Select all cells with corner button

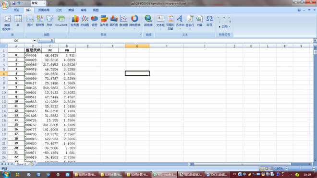(4, 46)
